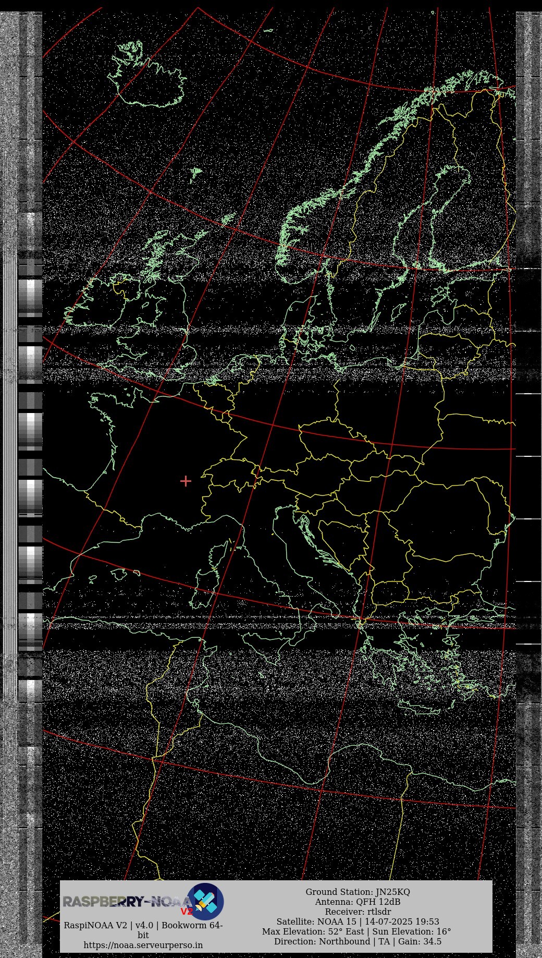Click the red cross ground station marker
This screenshot has height=958, width=542.
pyautogui.click(x=186, y=481)
